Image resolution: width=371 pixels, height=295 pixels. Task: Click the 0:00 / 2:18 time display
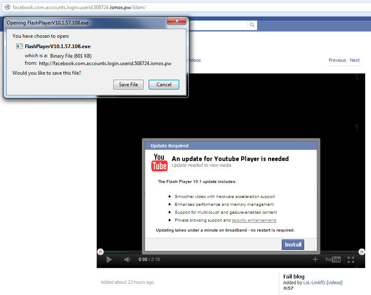click(149, 259)
